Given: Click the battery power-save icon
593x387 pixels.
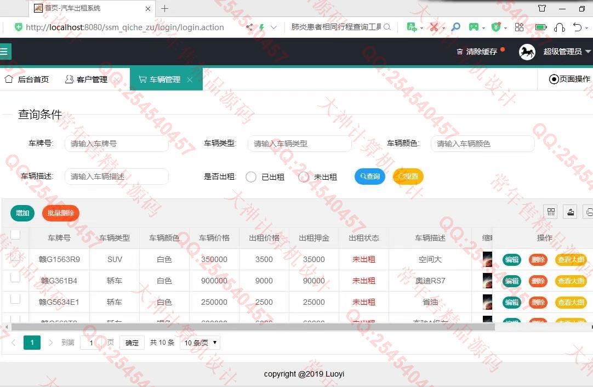Looking at the screenshot, I should pyautogui.click(x=541, y=27).
